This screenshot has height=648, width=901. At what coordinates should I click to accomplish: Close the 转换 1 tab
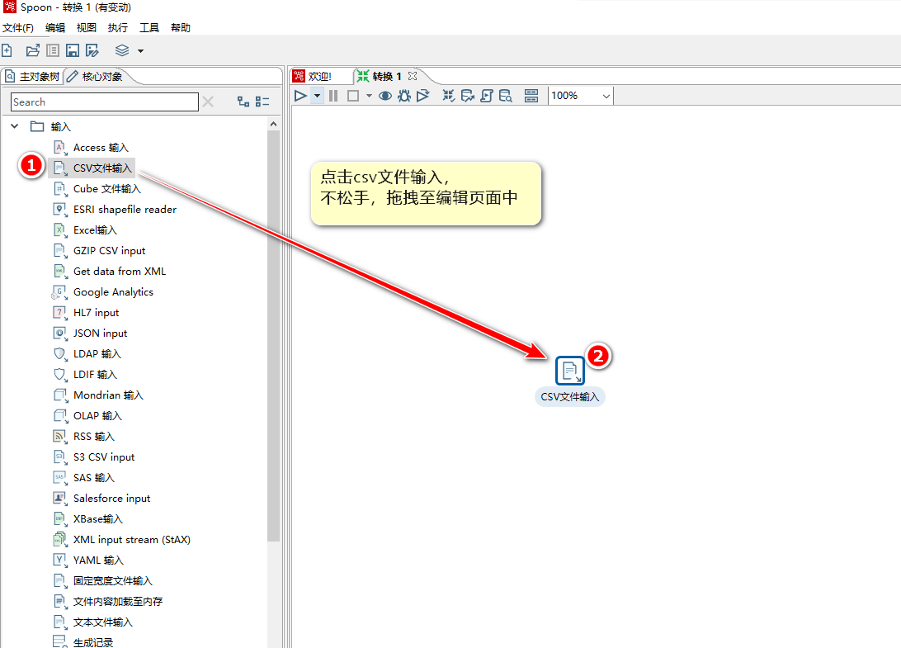412,76
